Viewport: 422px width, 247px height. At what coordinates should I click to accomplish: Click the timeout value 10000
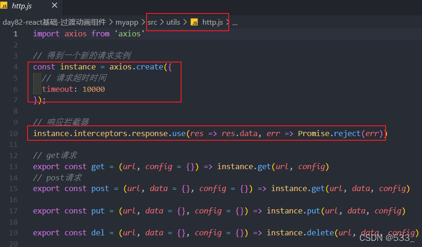(93, 89)
